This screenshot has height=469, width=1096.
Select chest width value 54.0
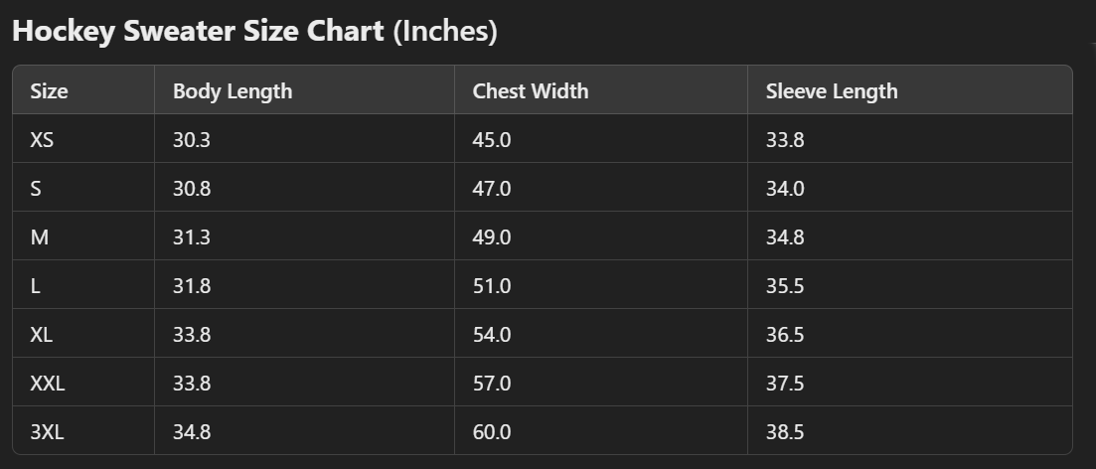(x=492, y=335)
